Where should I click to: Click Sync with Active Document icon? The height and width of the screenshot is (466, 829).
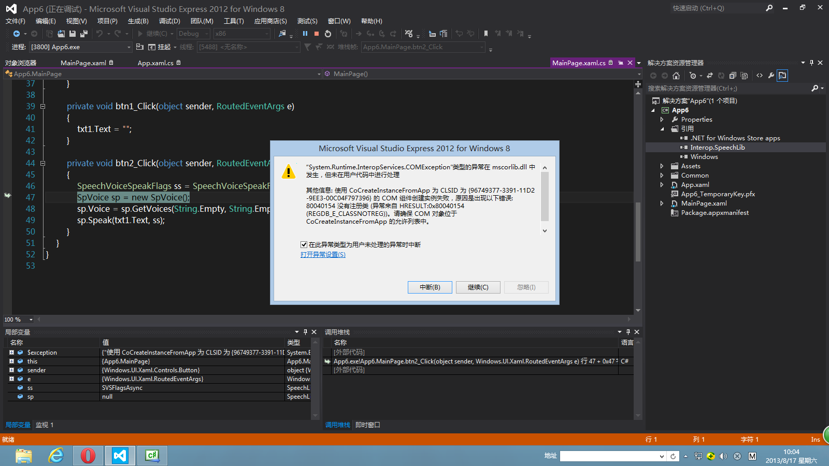tap(710, 76)
